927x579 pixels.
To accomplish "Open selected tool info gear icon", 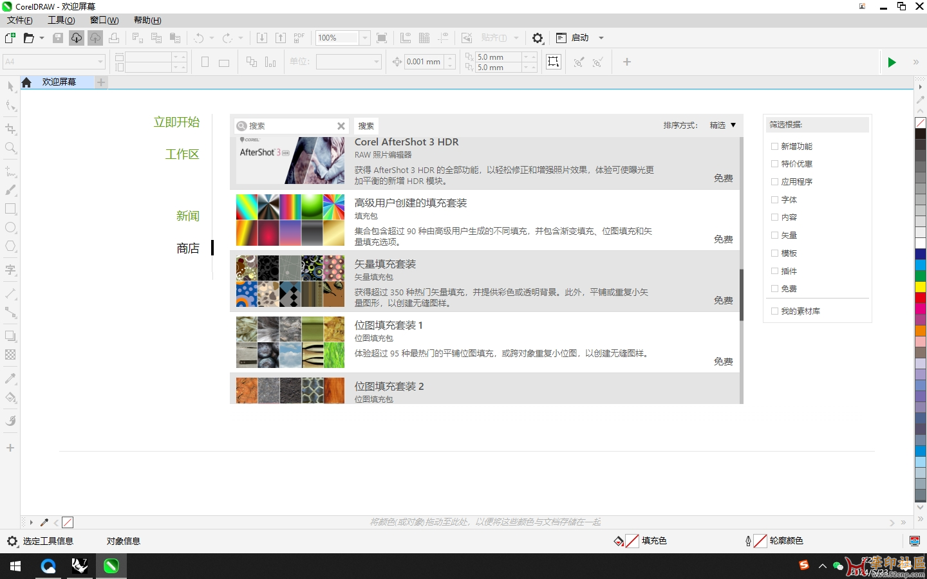I will [12, 541].
